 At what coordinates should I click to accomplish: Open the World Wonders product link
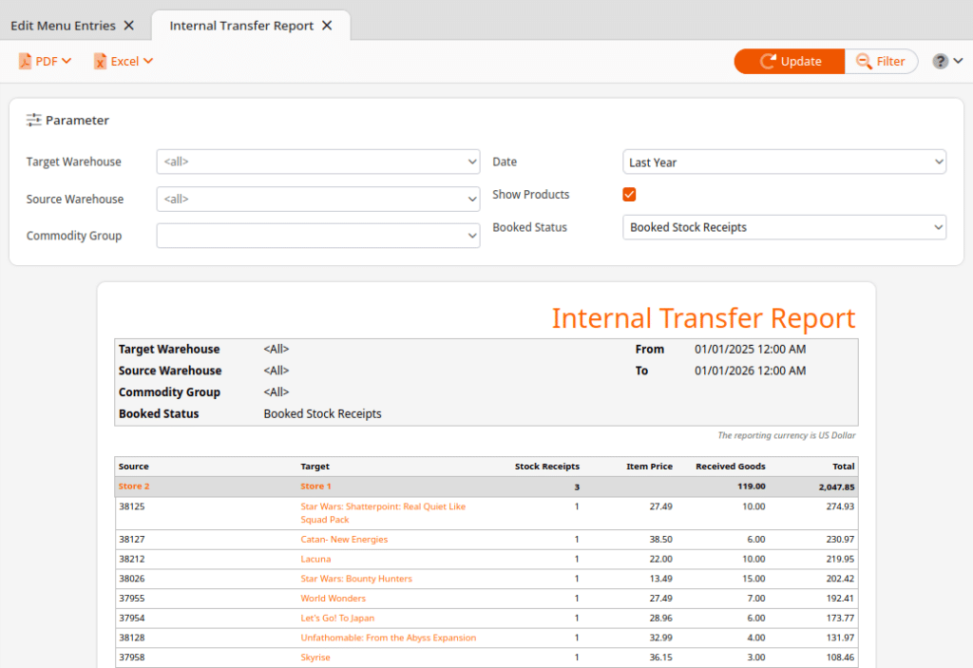pos(334,599)
